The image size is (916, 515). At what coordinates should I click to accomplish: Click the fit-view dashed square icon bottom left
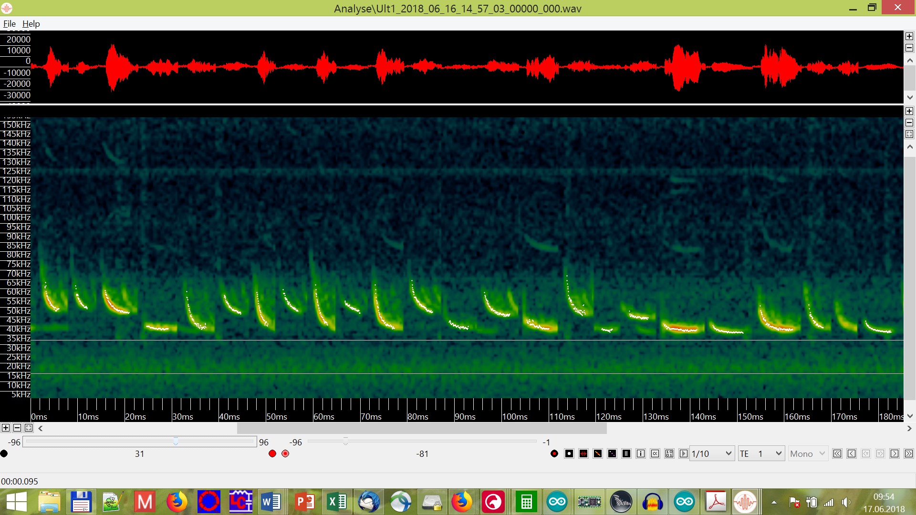(x=29, y=428)
